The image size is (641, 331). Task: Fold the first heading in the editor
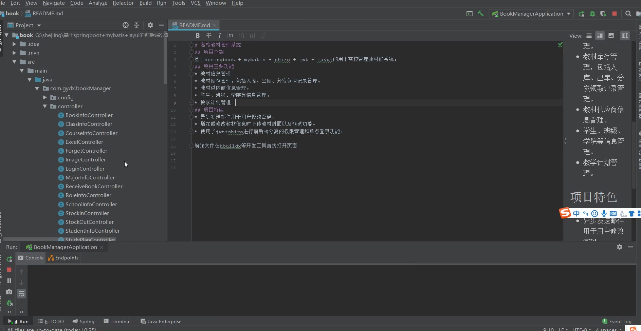click(x=191, y=45)
